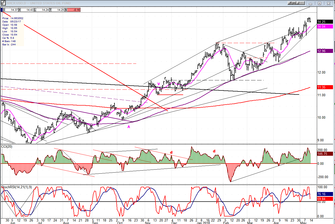Close the United States Oil Fund chart
335x224 pixels.
(x=328, y=3)
